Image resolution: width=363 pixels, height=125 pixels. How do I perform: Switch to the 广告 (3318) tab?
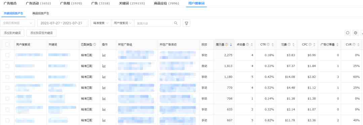100,3
